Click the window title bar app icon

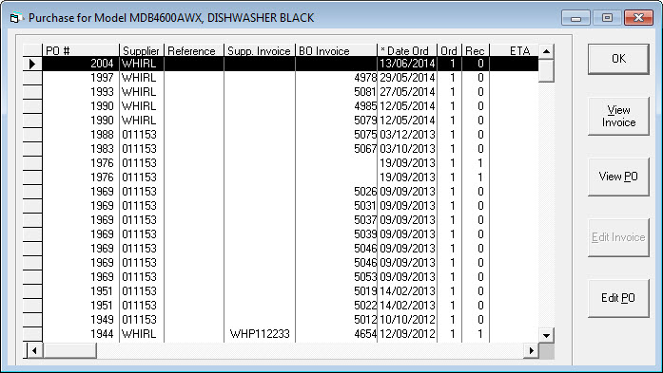tap(15, 18)
